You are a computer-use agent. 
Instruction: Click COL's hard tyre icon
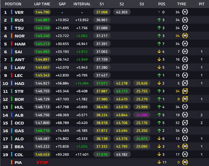pos(185,155)
